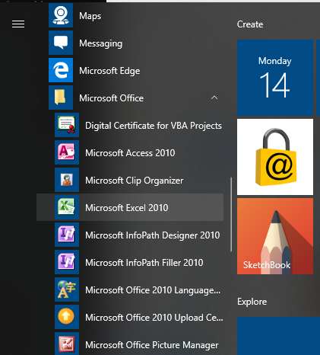Collapse the Microsoft Office folder chevron
Image resolution: width=320 pixels, height=355 pixels.
coord(214,98)
